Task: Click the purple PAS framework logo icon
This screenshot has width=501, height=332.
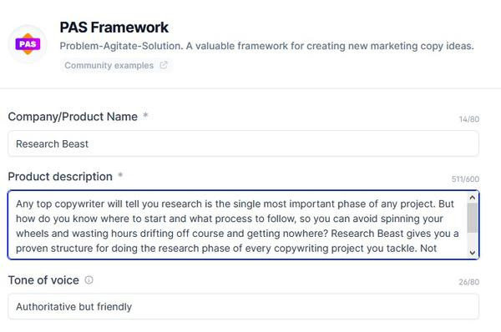Action: (x=28, y=44)
